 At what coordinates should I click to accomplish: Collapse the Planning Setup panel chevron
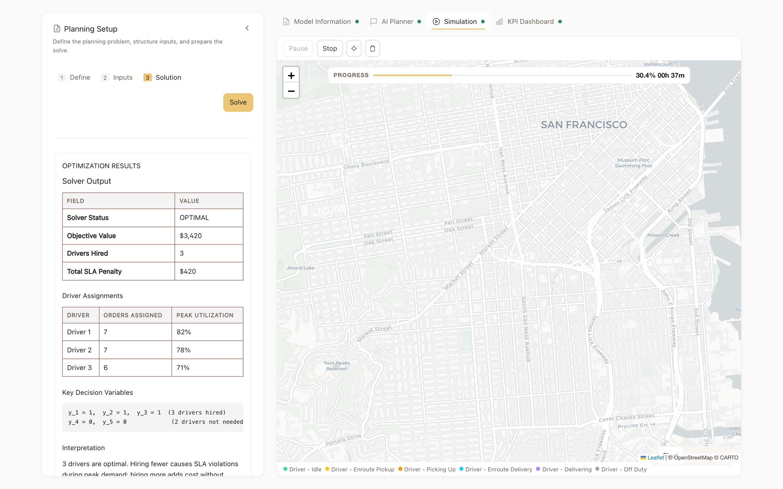click(x=247, y=28)
